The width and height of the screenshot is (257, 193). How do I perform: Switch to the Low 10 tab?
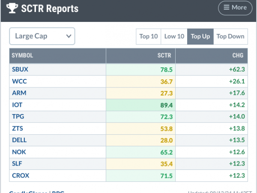pos(174,36)
